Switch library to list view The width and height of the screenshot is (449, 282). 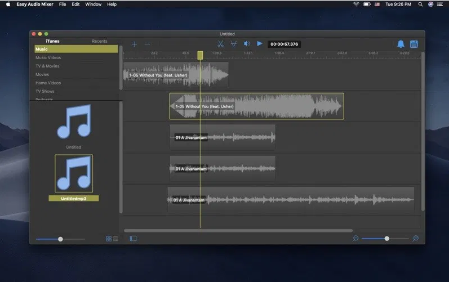pyautogui.click(x=115, y=239)
